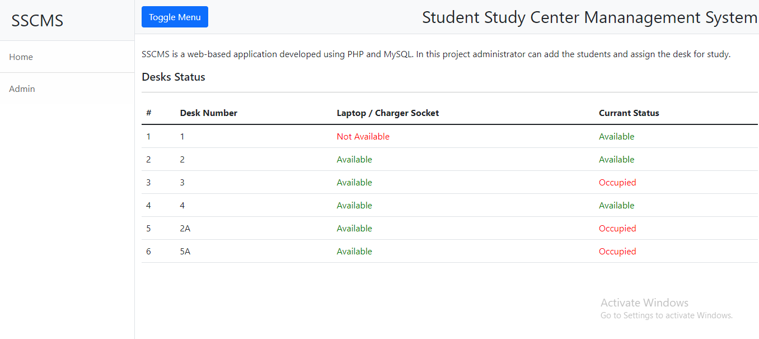Viewport: 759px width, 339px height.
Task: Click the SSCMS description paragraph
Action: pos(436,54)
